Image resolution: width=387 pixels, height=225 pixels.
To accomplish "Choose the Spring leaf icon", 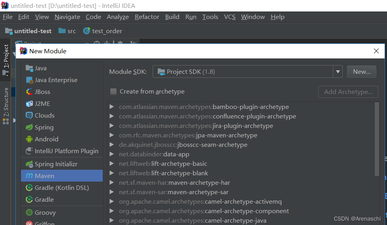I will 29,127.
